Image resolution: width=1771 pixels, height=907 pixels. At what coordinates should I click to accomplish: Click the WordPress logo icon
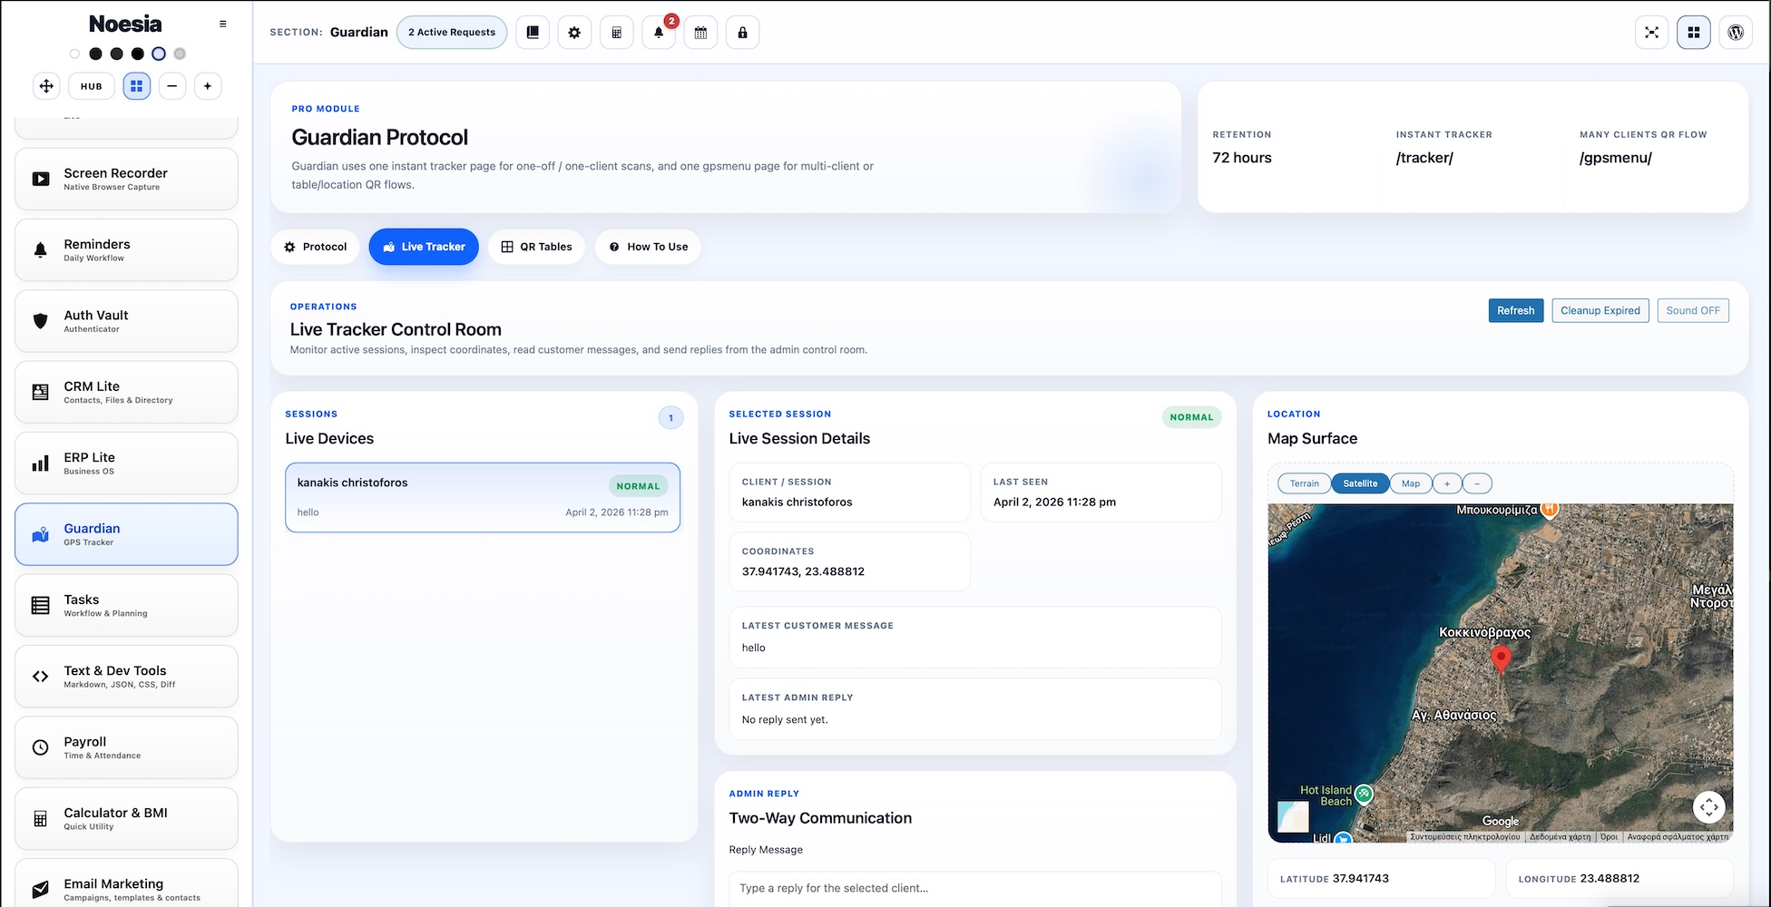[1736, 33]
